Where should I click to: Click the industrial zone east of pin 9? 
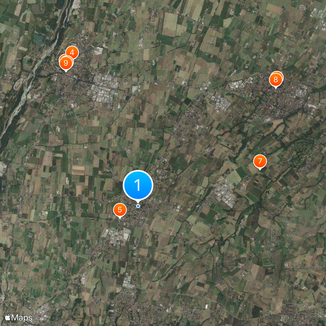coord(103,87)
